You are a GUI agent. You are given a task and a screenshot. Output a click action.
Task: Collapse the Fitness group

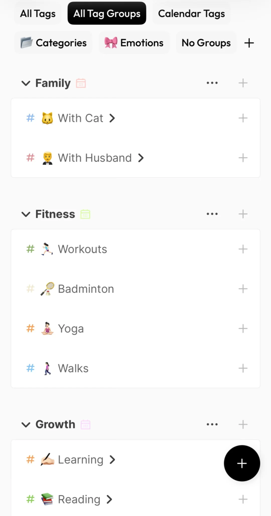tap(26, 214)
